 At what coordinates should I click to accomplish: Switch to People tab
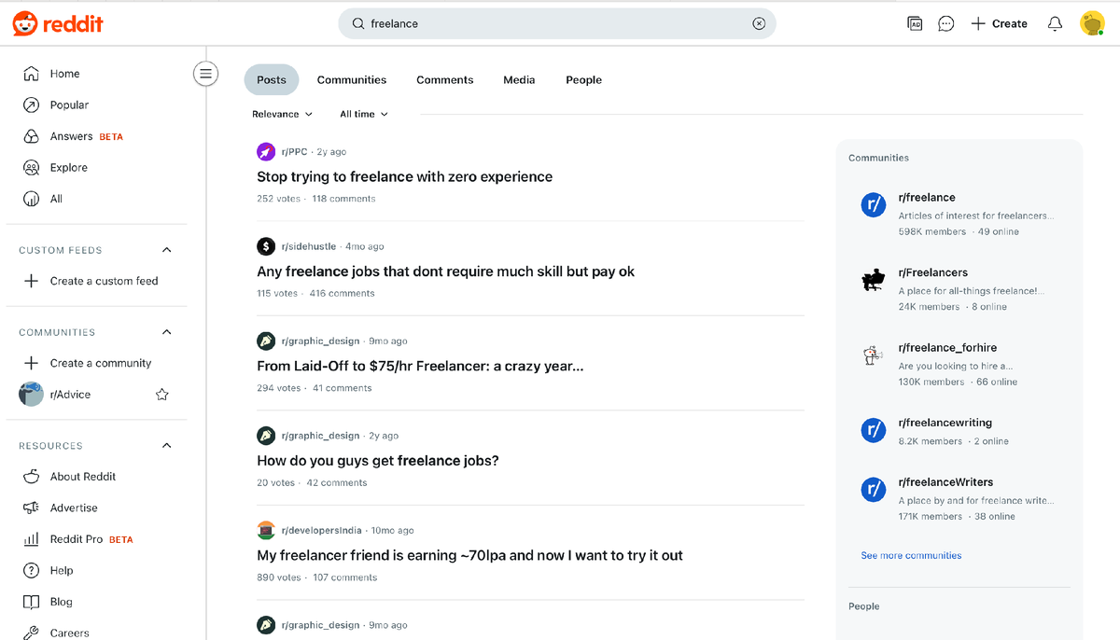pyautogui.click(x=583, y=79)
